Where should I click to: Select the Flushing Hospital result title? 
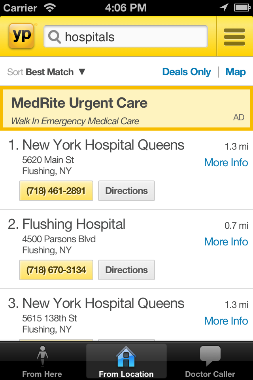(74, 224)
